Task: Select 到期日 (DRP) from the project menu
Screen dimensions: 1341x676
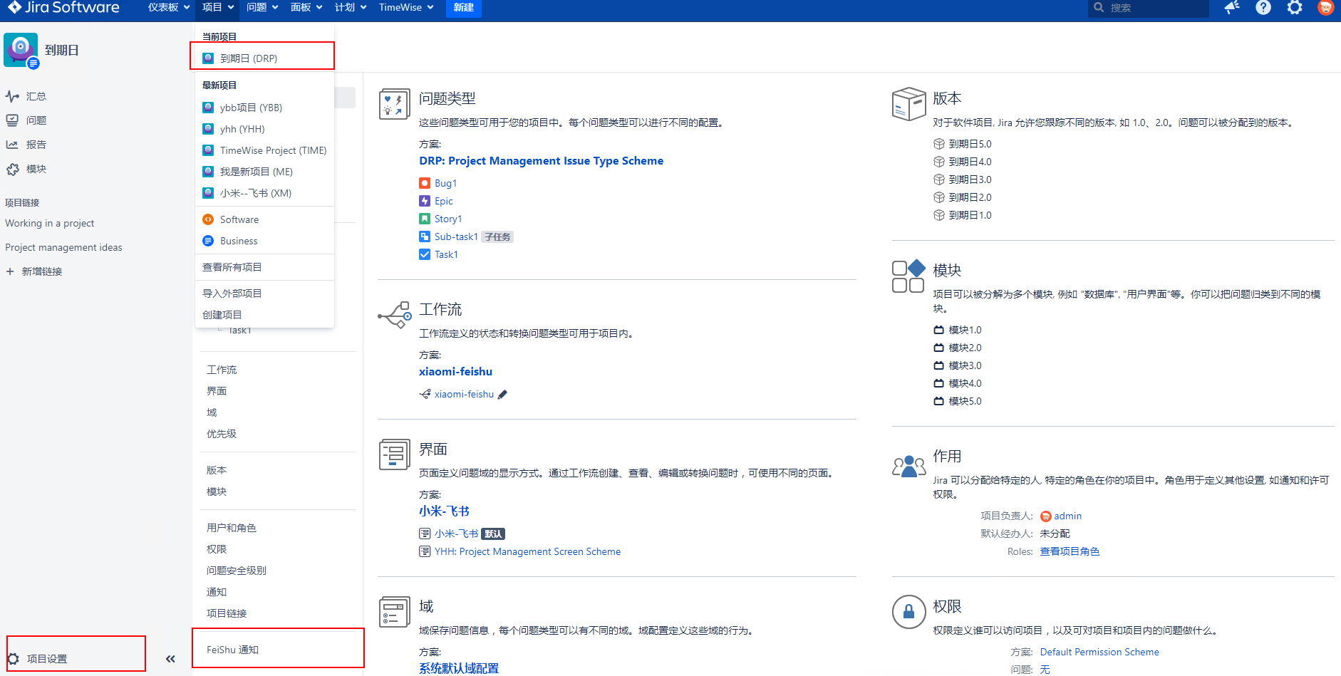Action: coord(248,58)
